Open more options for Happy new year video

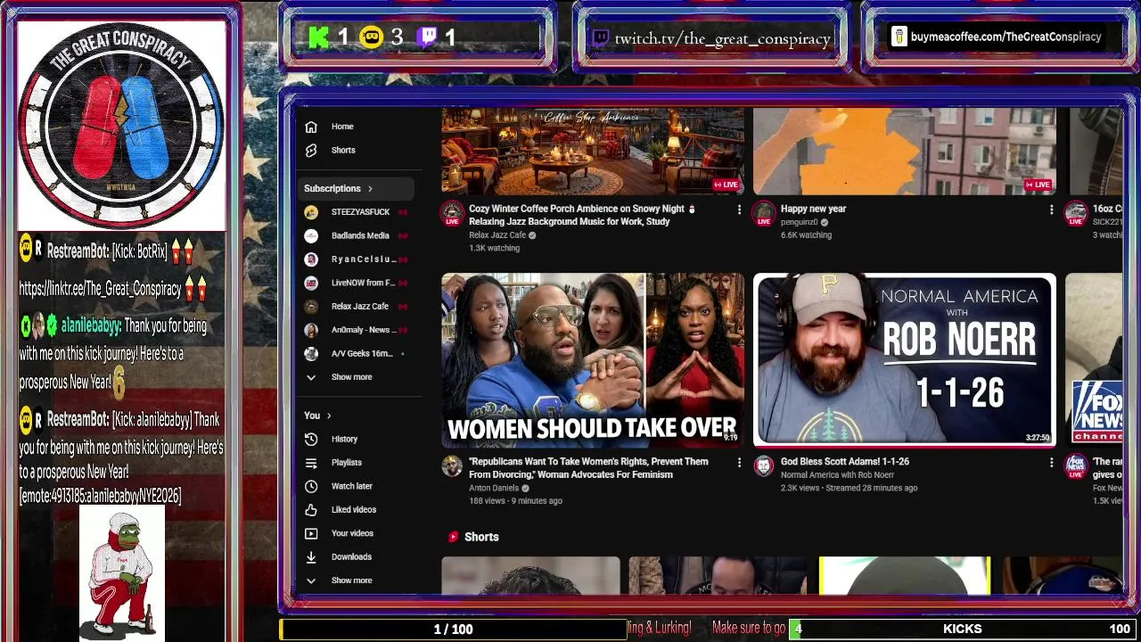tap(1050, 210)
